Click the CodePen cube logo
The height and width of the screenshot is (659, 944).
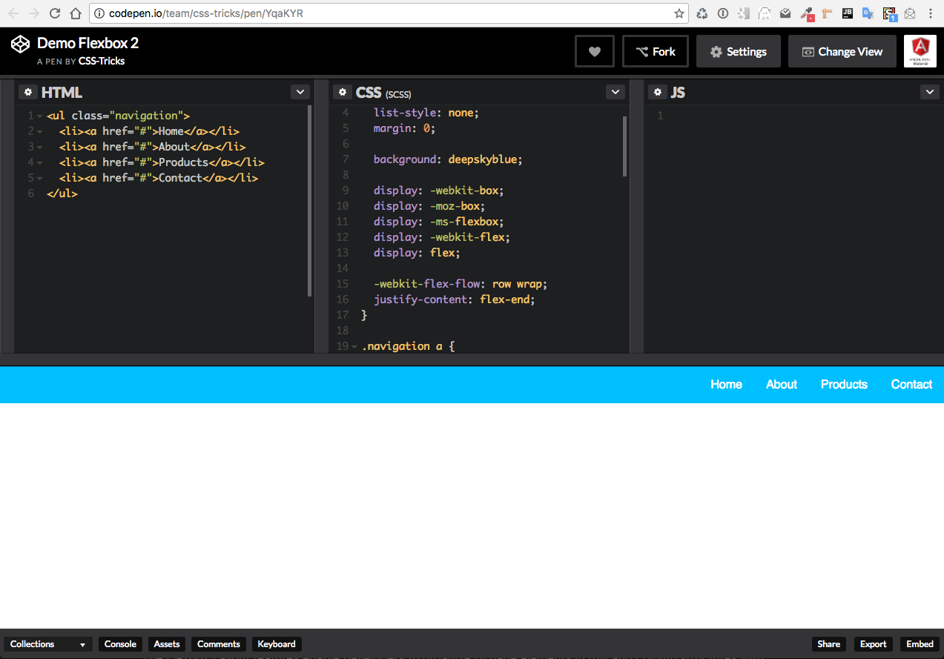coord(19,44)
